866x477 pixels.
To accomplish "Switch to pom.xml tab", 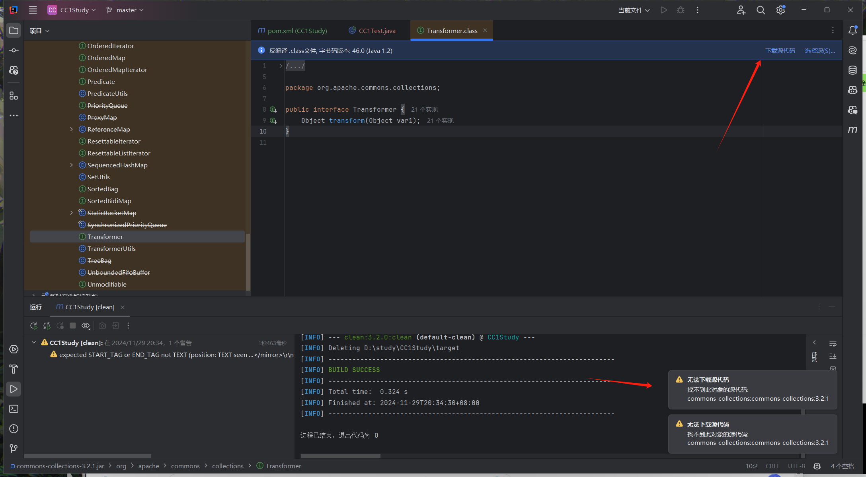I will 292,31.
